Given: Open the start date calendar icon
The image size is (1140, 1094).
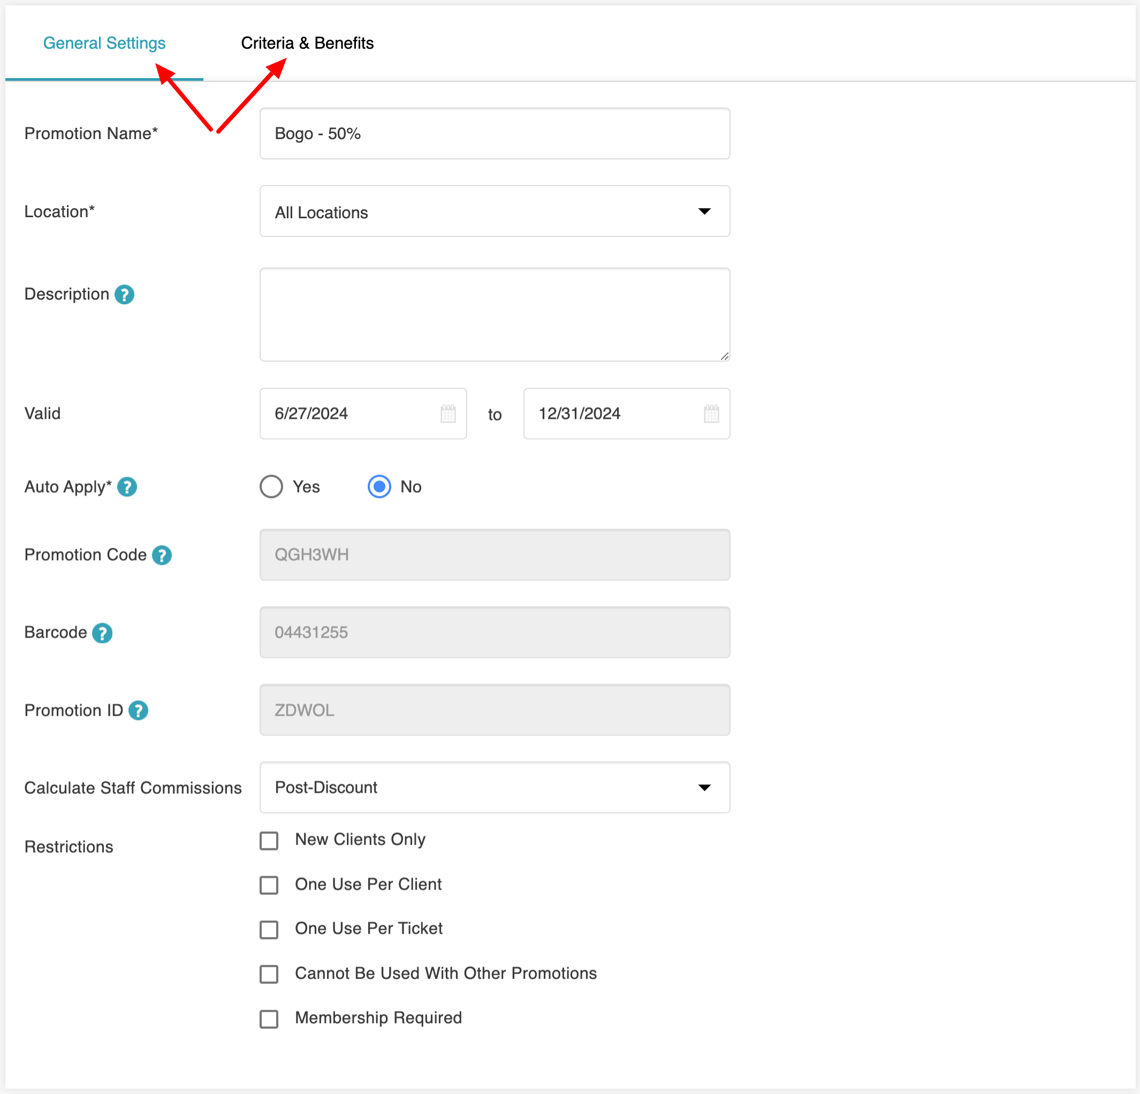Looking at the screenshot, I should 448,414.
